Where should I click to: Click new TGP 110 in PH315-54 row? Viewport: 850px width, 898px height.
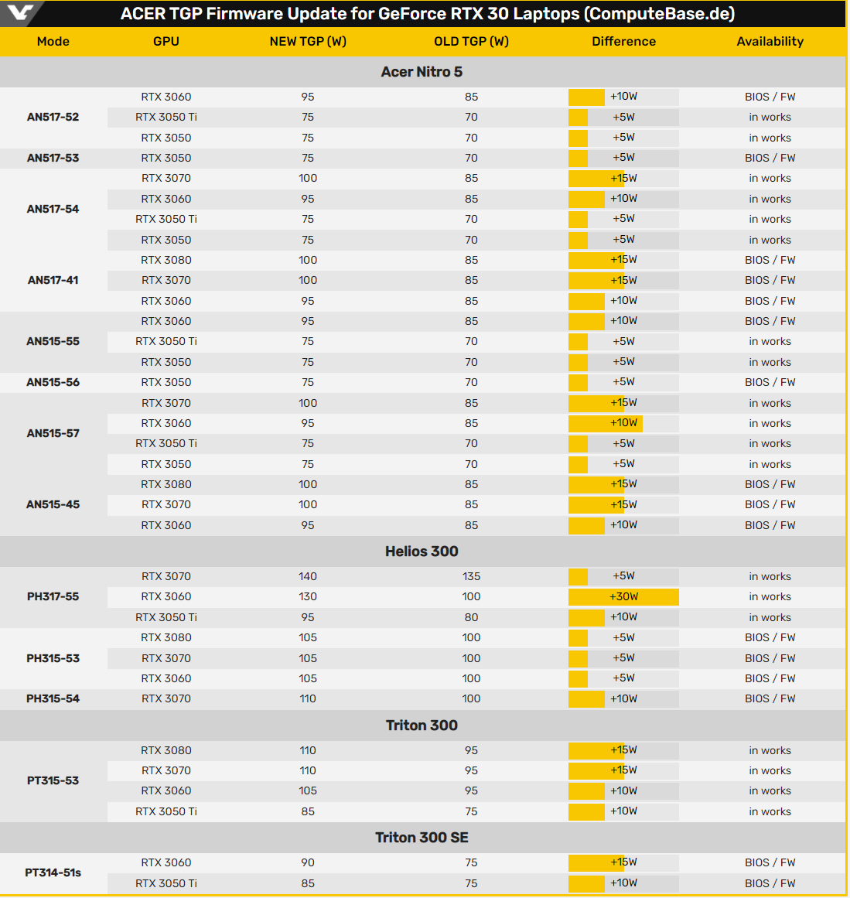pos(308,698)
